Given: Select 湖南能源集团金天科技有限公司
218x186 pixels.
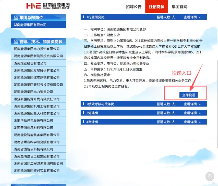Looking at the screenshot, I should [39, 113].
